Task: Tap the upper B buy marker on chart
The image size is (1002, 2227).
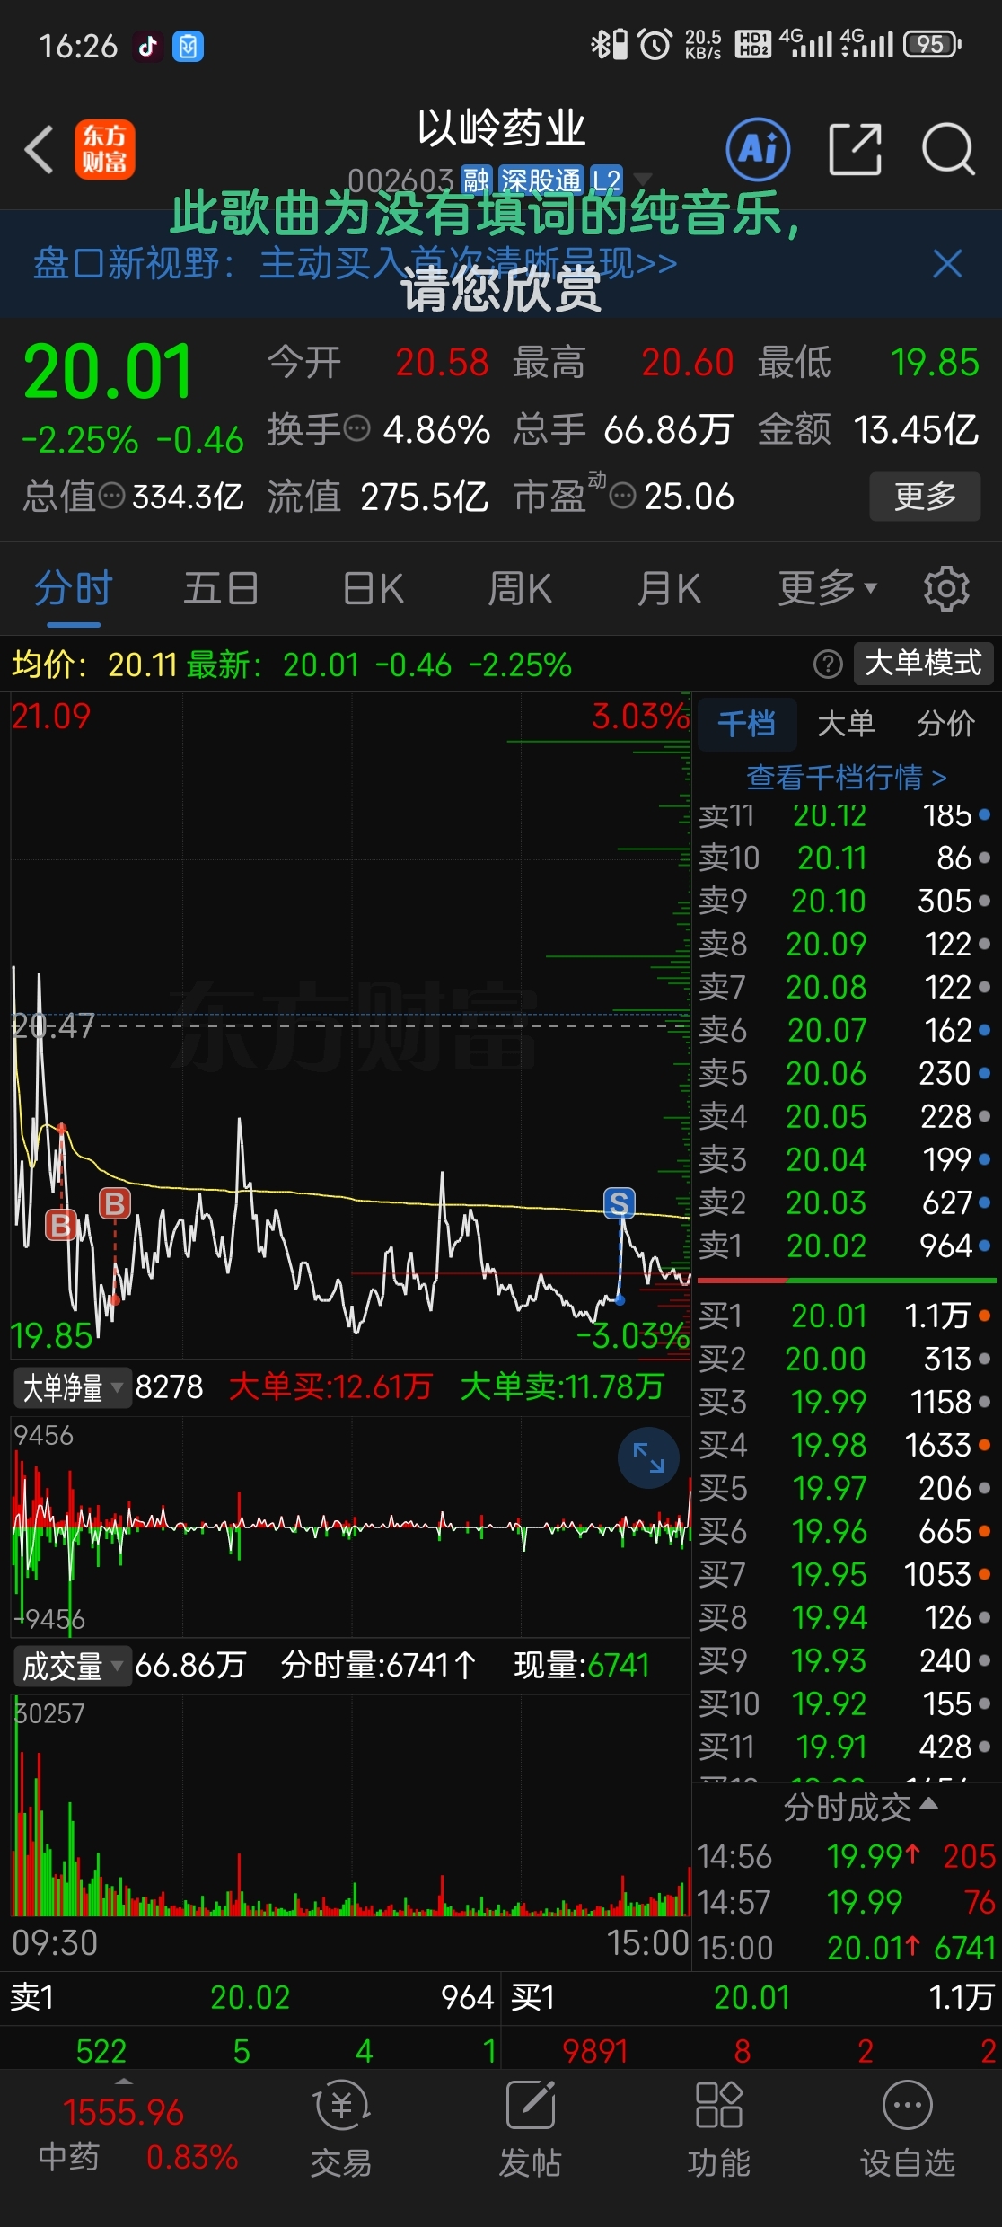Action: pyautogui.click(x=114, y=1203)
